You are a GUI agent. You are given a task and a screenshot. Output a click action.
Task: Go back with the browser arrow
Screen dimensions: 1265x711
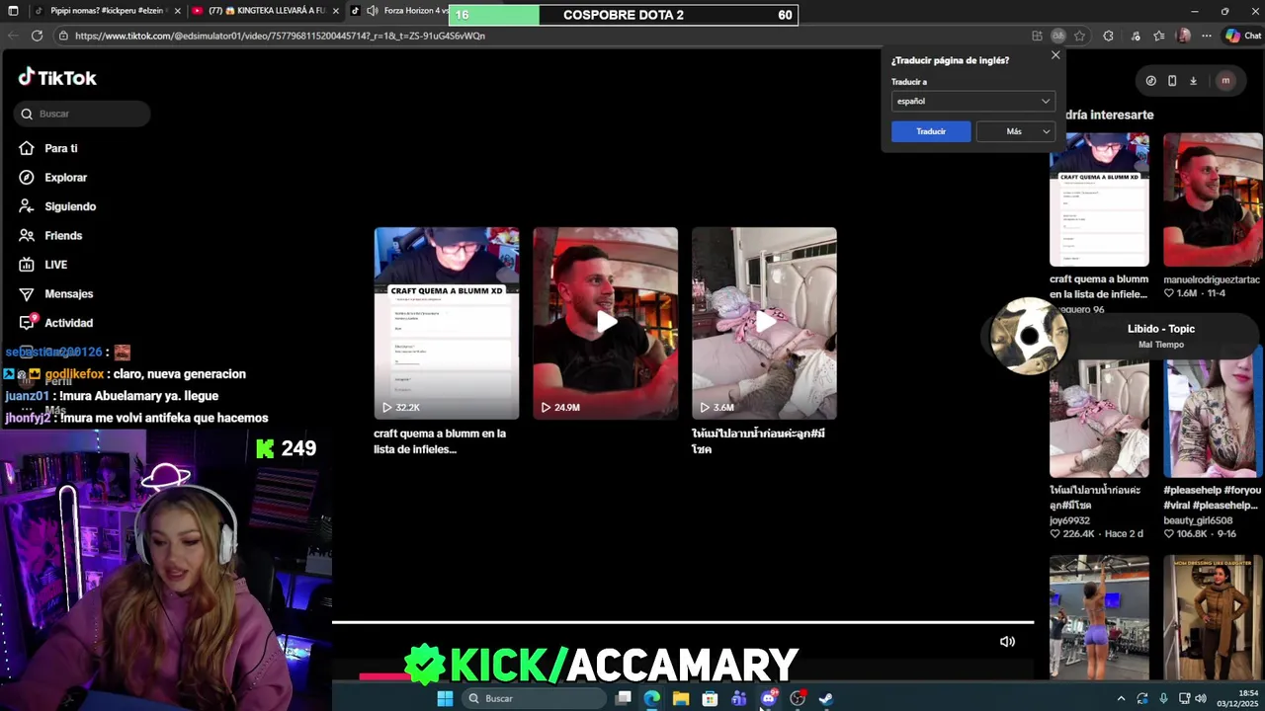[13, 36]
